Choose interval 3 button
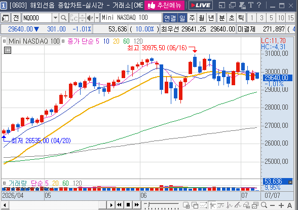This screenshot has width=298, height=210. point(262,18)
